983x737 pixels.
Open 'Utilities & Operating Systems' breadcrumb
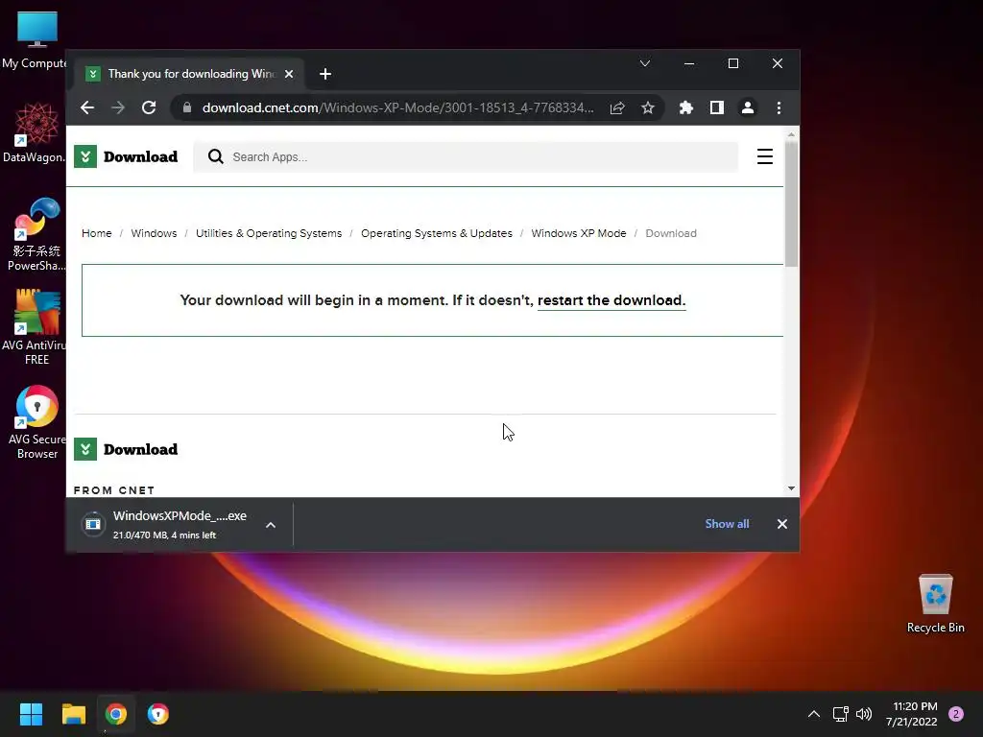[x=269, y=233]
